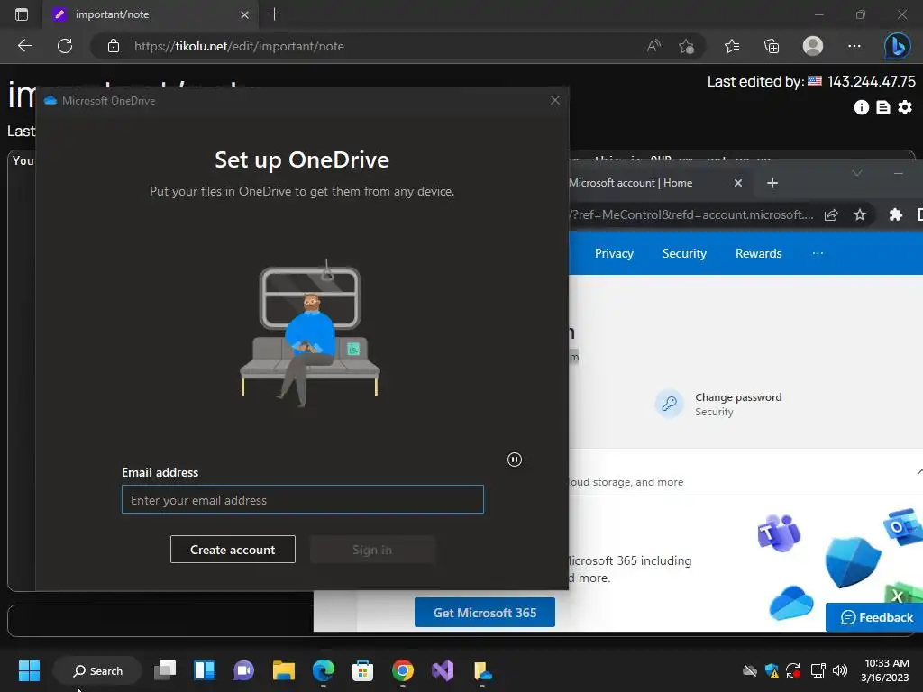Image resolution: width=923 pixels, height=692 pixels.
Task: Open the volume speaker tray icon
Action: pos(840,670)
